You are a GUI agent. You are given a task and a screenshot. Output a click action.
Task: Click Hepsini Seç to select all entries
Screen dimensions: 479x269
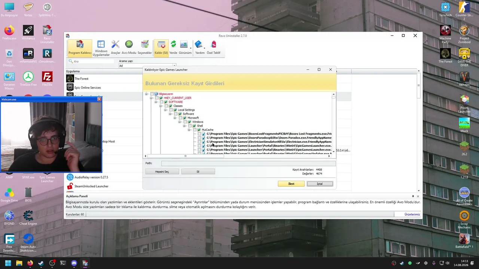(x=162, y=171)
